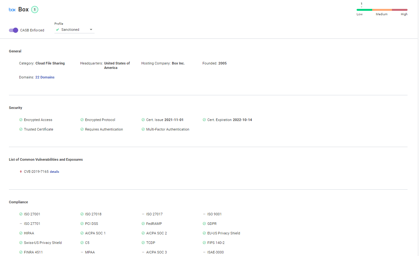
Task: Click the red High segment of risk bar
Action: (400, 10)
